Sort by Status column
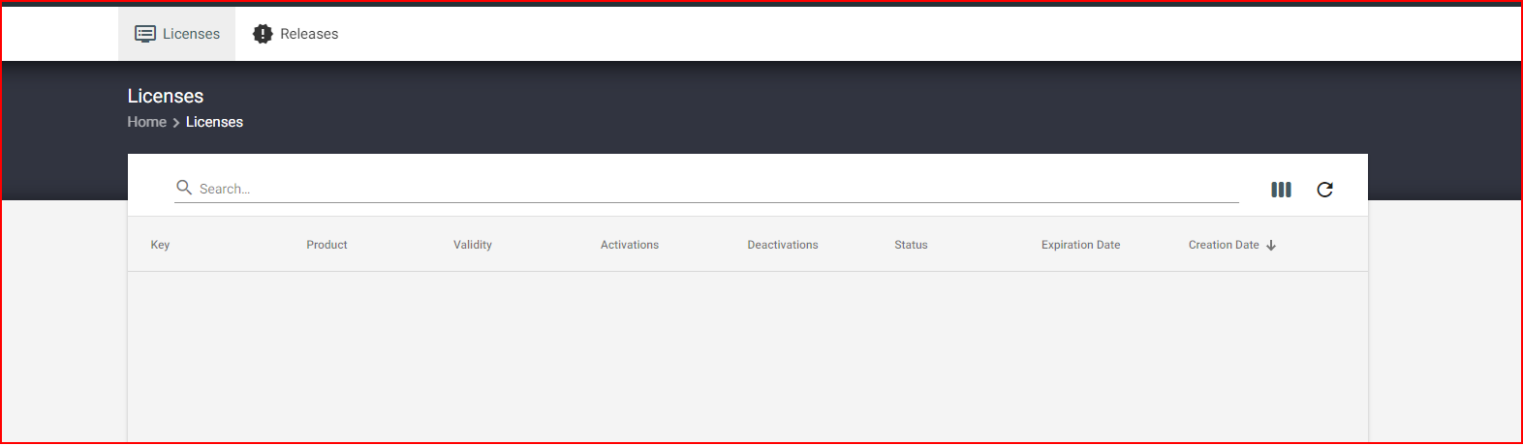1523x445 pixels. [911, 245]
